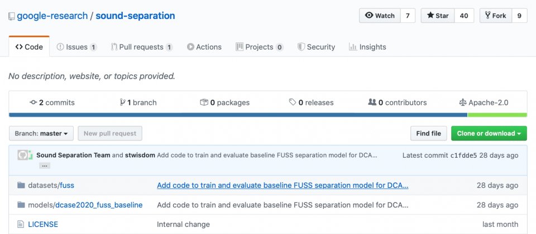Open the watchers count 7
Viewport: 536px width, 234px height.
(x=408, y=16)
